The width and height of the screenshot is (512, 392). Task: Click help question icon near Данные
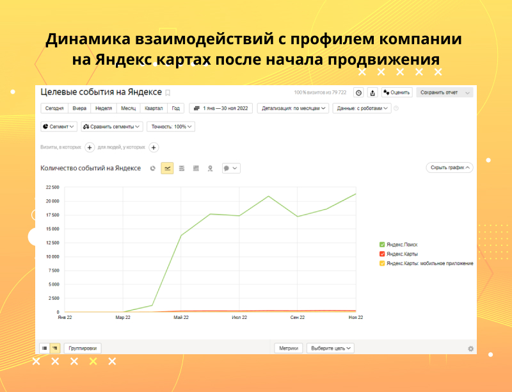[x=396, y=108]
